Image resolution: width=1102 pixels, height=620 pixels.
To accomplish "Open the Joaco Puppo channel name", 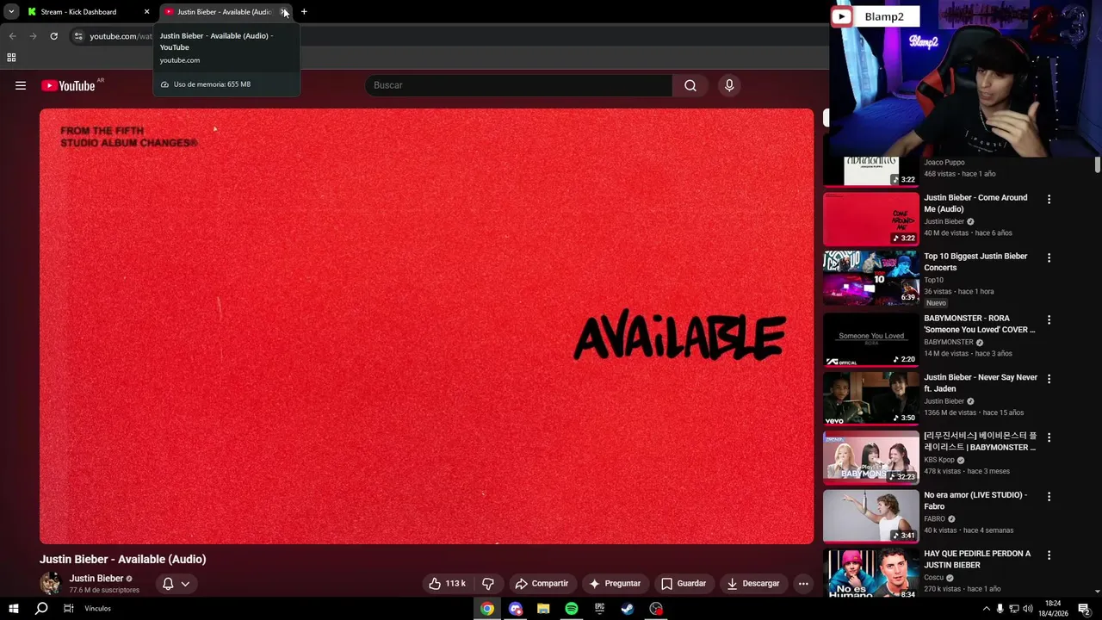I will coord(944,162).
